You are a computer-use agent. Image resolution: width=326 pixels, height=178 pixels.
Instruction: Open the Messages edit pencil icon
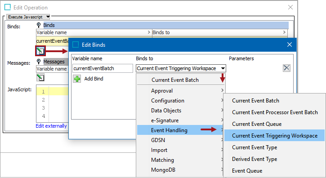click(x=40, y=78)
